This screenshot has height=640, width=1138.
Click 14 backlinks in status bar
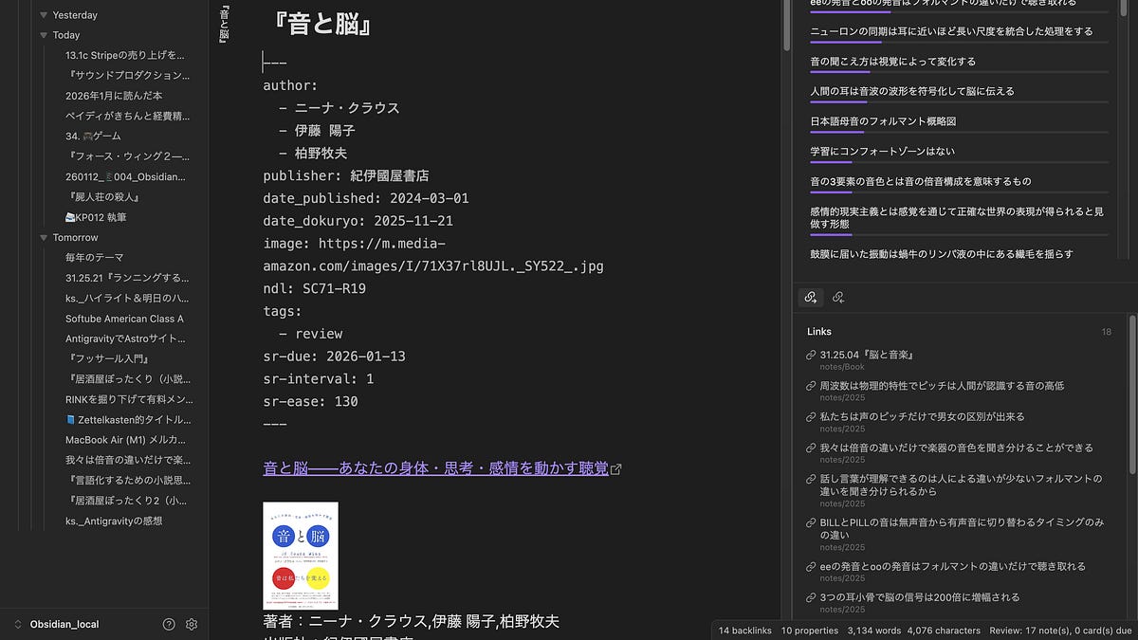point(745,630)
